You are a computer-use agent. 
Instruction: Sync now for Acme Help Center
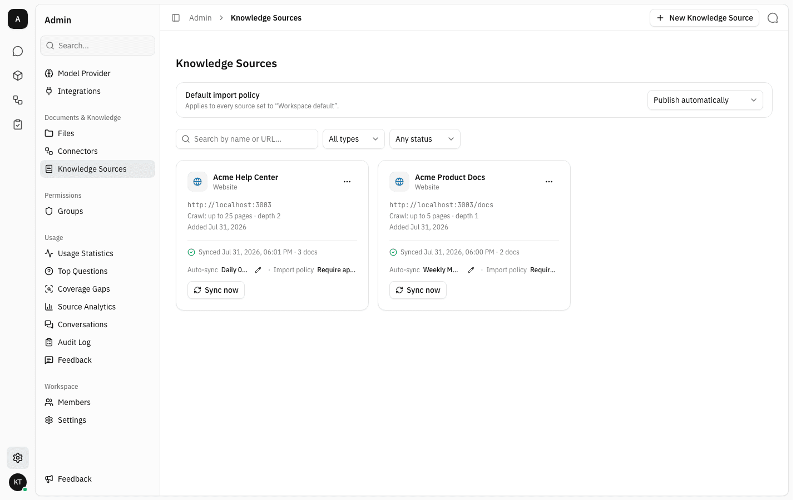click(x=216, y=290)
